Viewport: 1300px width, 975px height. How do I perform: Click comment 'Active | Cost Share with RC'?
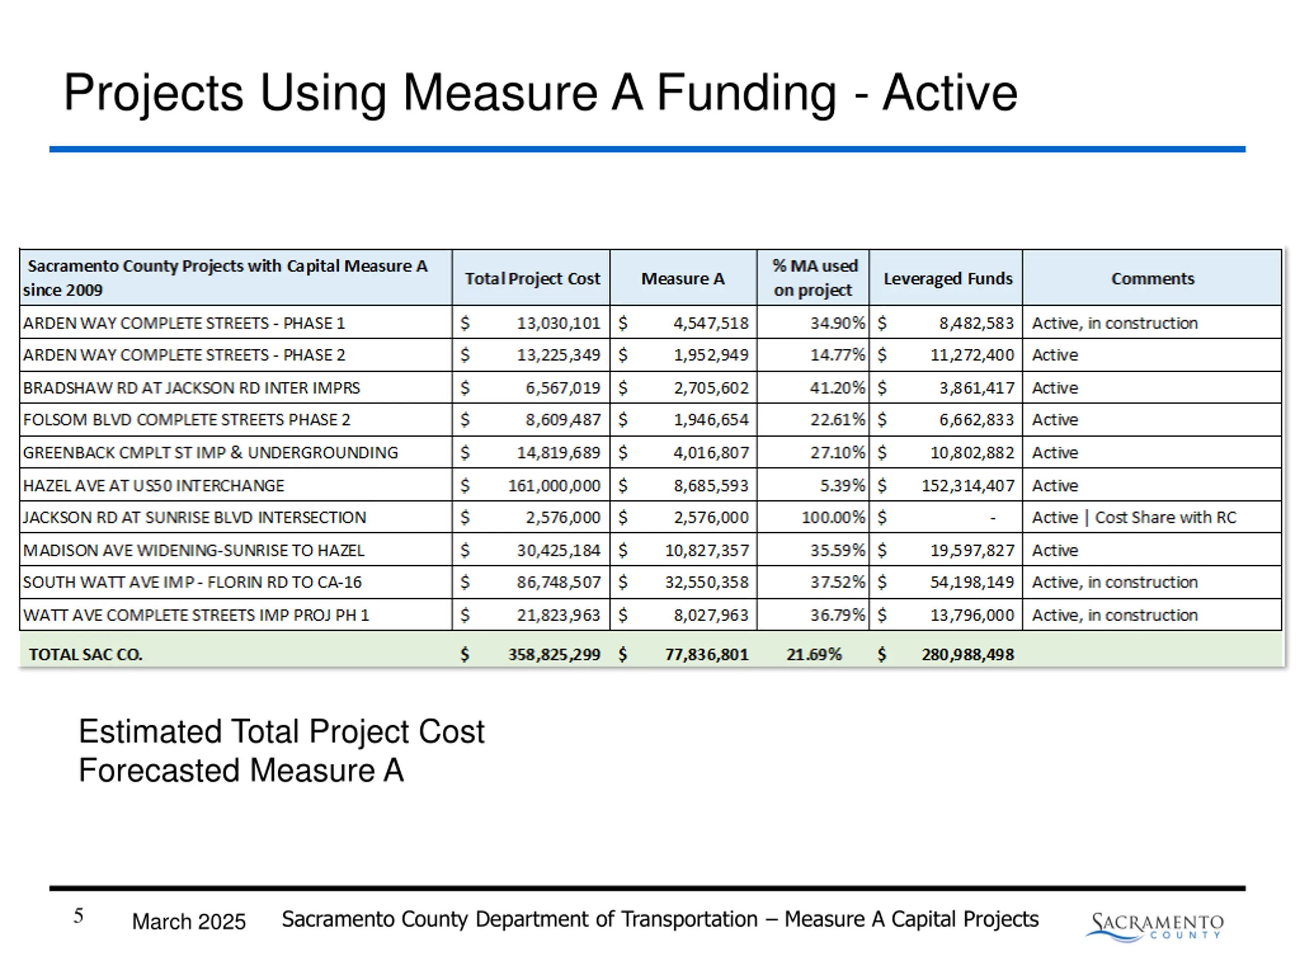tap(1134, 517)
